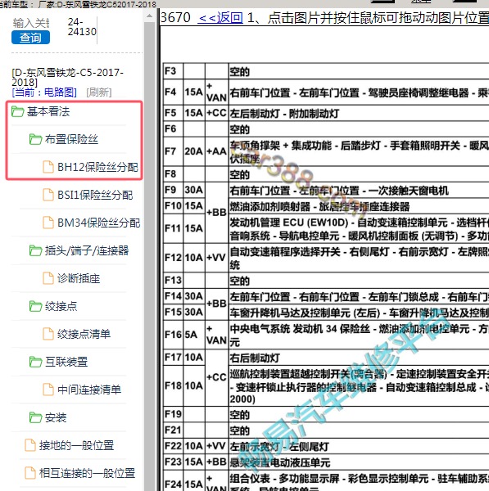
Task: Open the 接地的一般位置 page
Action: pos(76,446)
